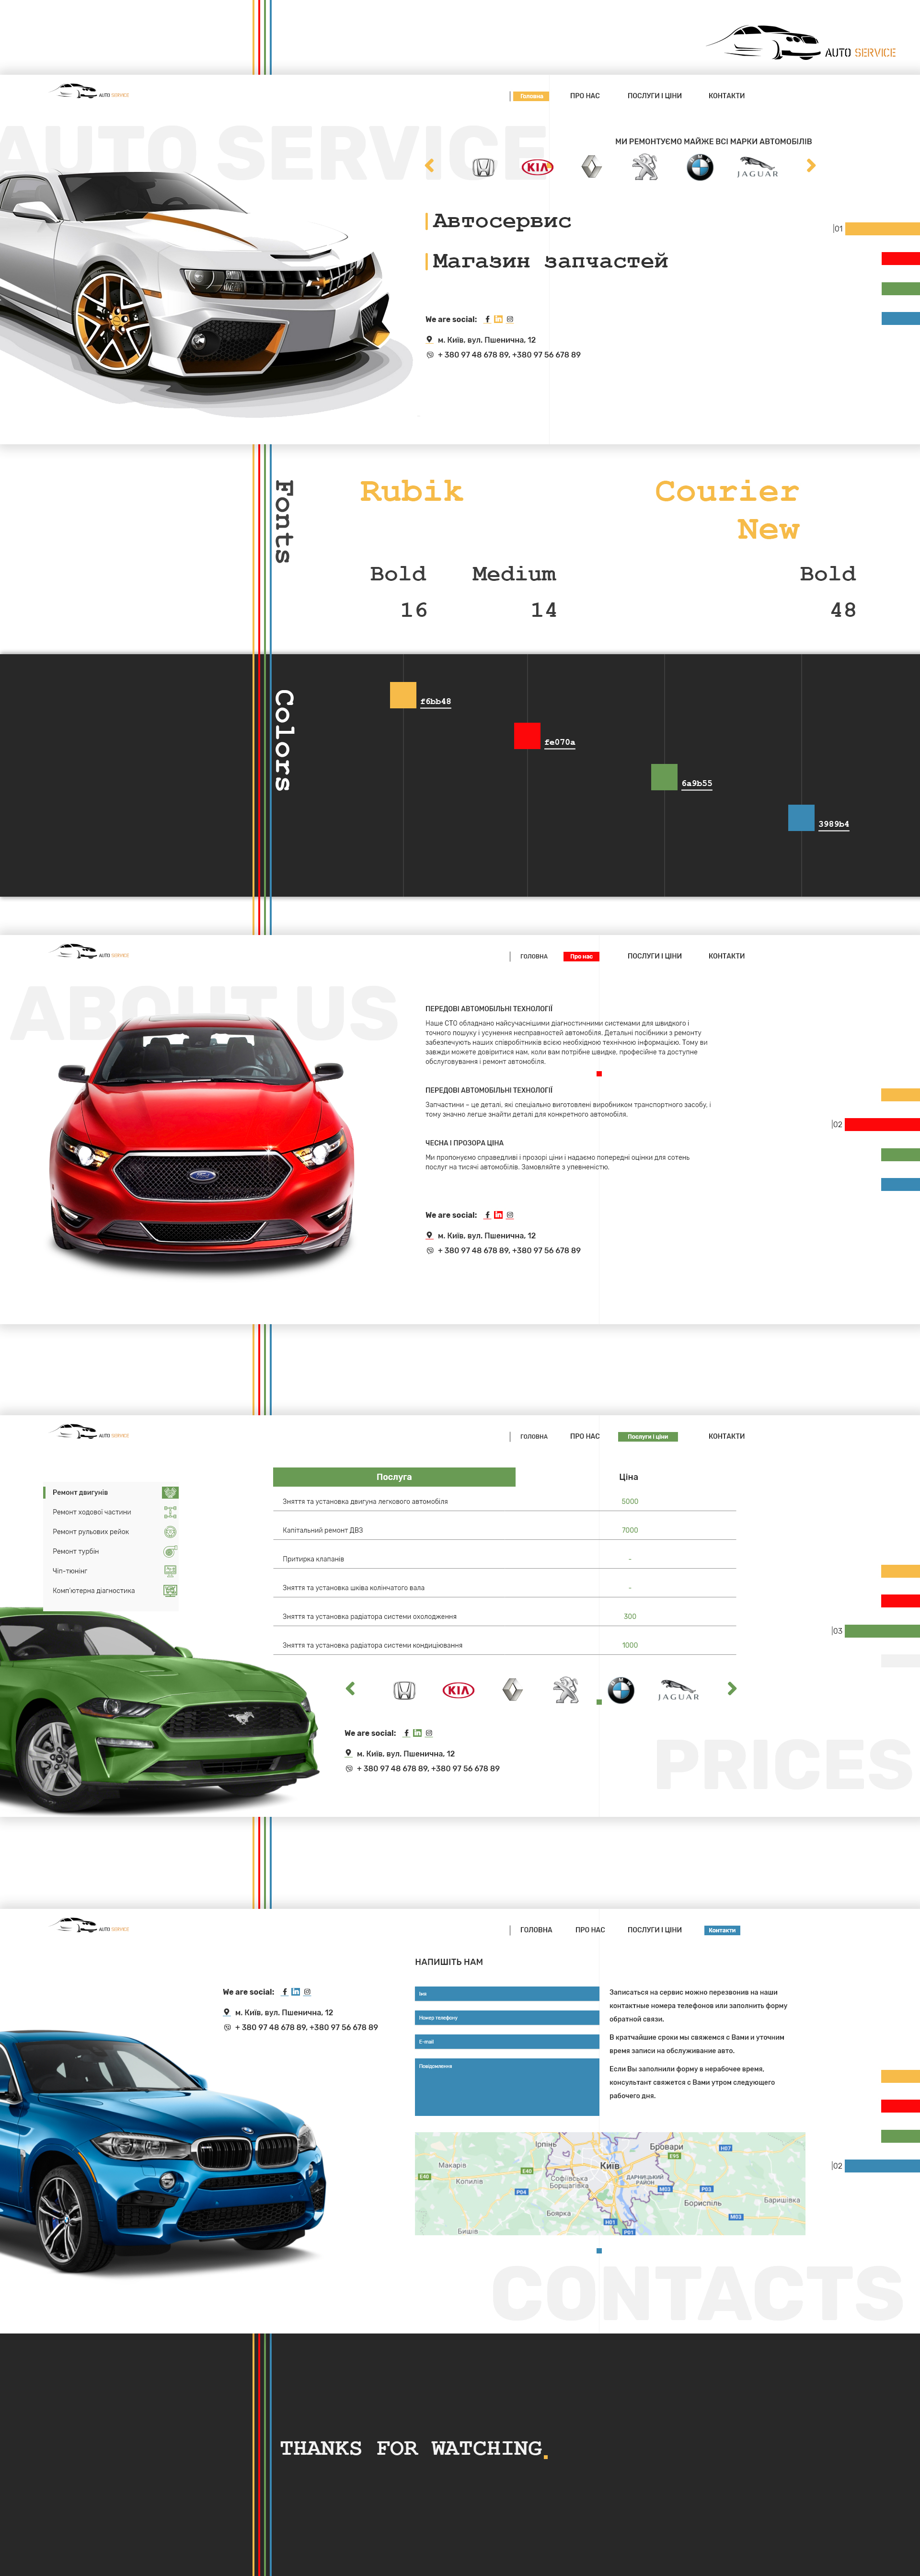Click the green right arrow in the prices carousel
Viewport: 920px width, 2576px height.
[x=732, y=1688]
